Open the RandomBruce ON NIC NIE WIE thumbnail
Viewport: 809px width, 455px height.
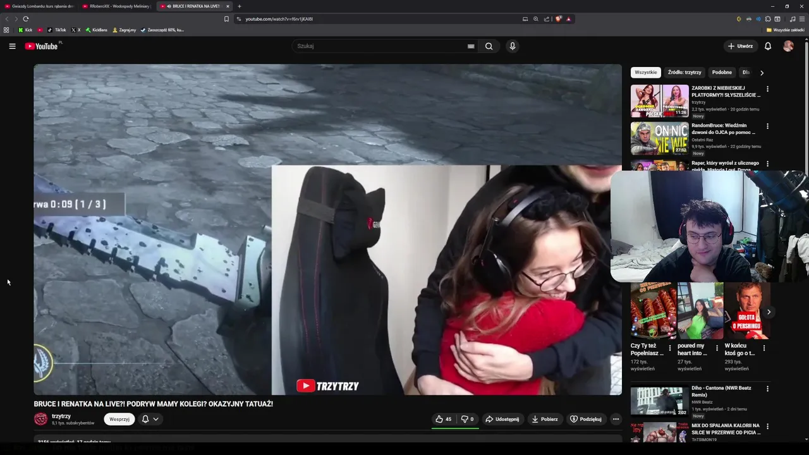(x=659, y=138)
